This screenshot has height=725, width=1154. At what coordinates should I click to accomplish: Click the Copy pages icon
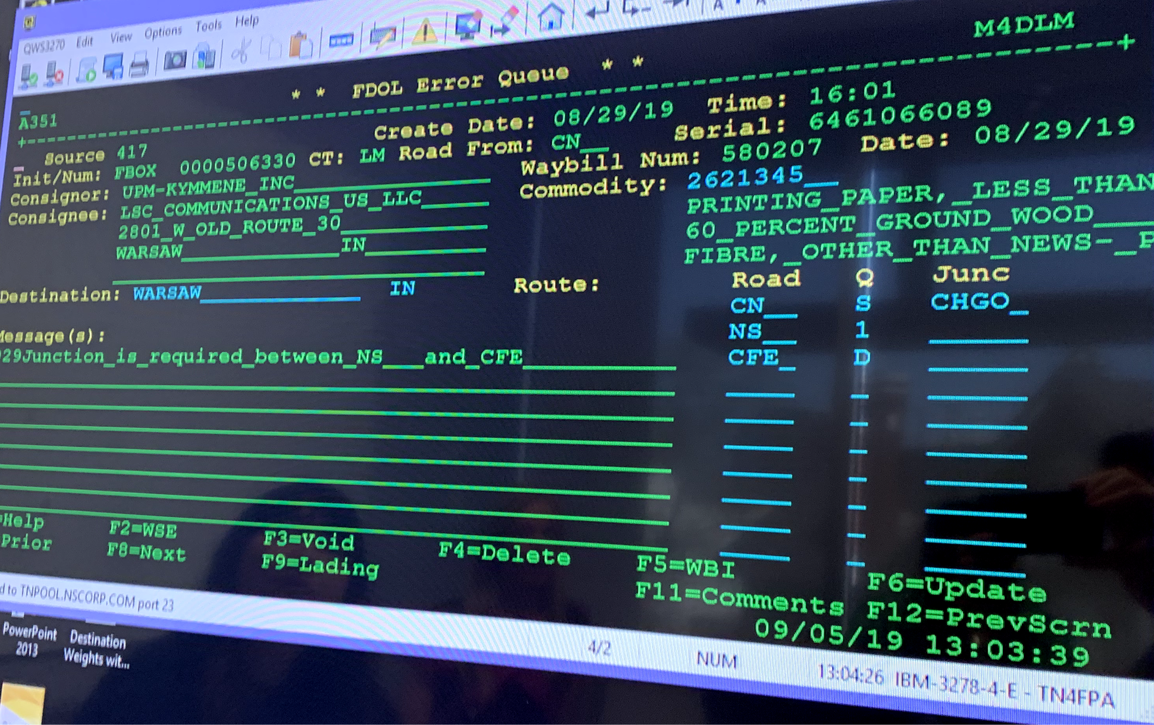pyautogui.click(x=271, y=47)
